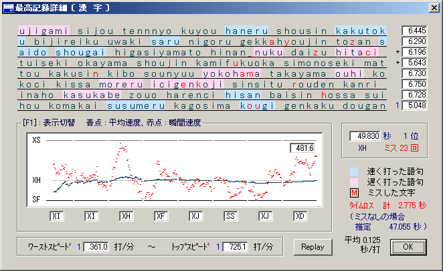Click the Replay button
Image resolution: width=443 pixels, height=271 pixels.
(x=313, y=246)
